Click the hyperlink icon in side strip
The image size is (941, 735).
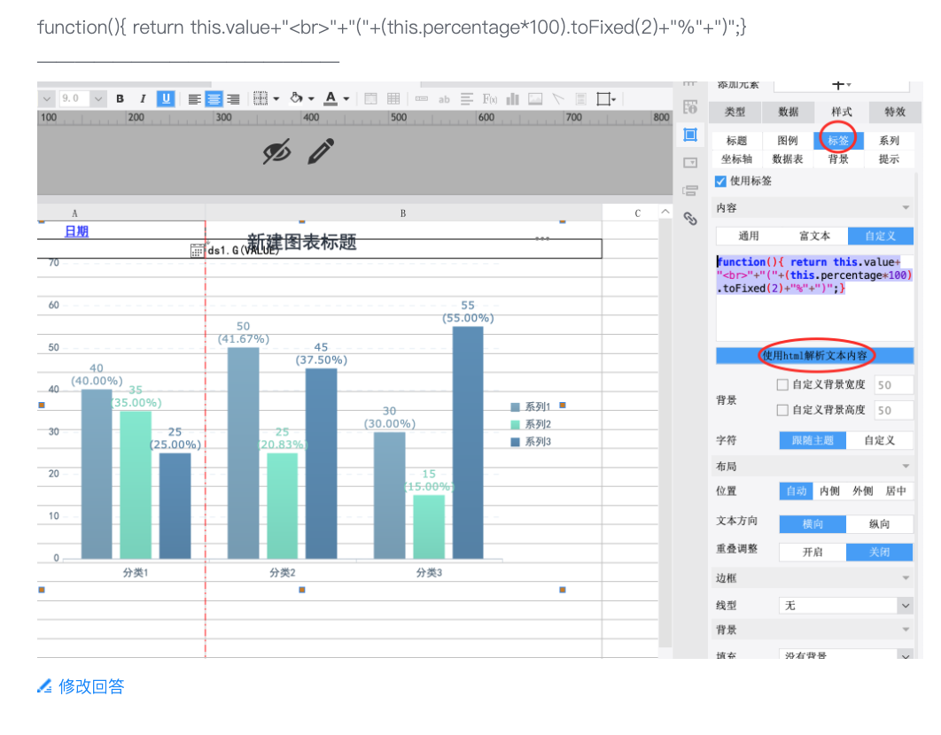[x=690, y=219]
